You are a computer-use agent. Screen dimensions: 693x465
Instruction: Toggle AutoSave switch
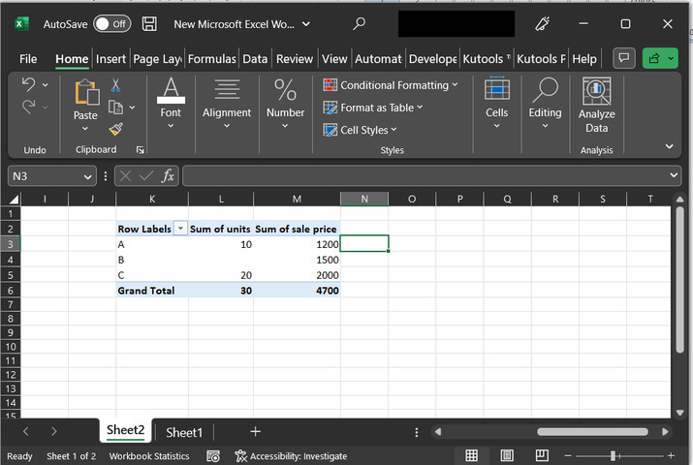pyautogui.click(x=111, y=23)
